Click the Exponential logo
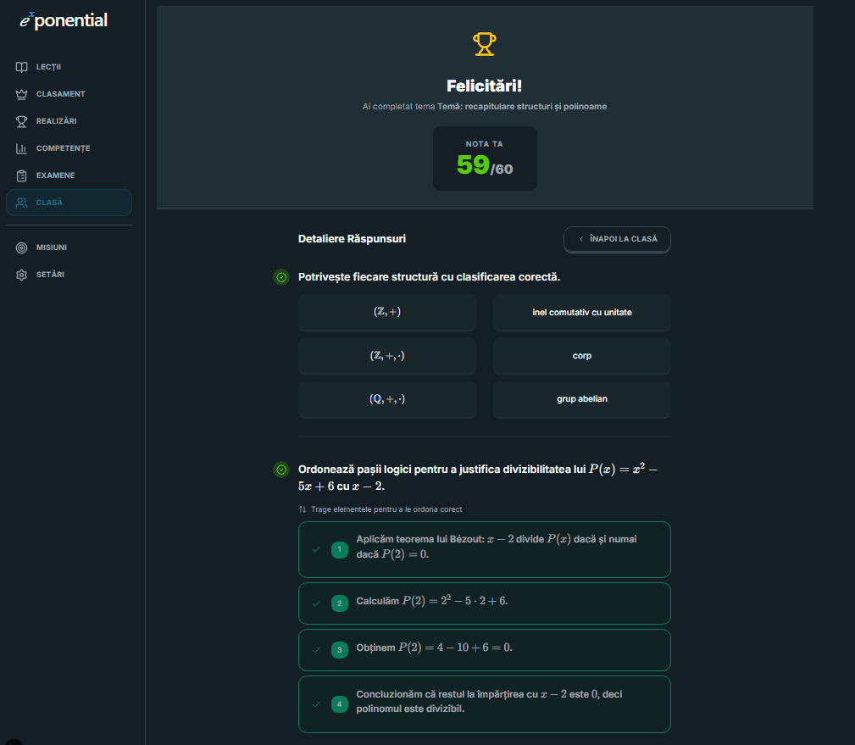 pyautogui.click(x=64, y=20)
